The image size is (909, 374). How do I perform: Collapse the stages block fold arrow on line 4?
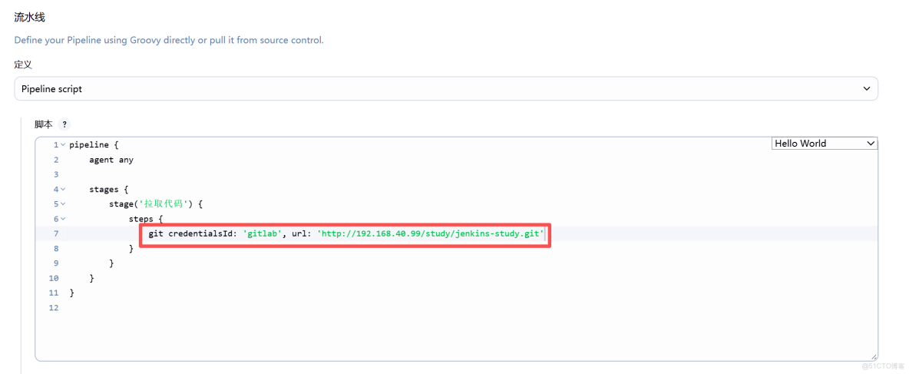pyautogui.click(x=63, y=189)
